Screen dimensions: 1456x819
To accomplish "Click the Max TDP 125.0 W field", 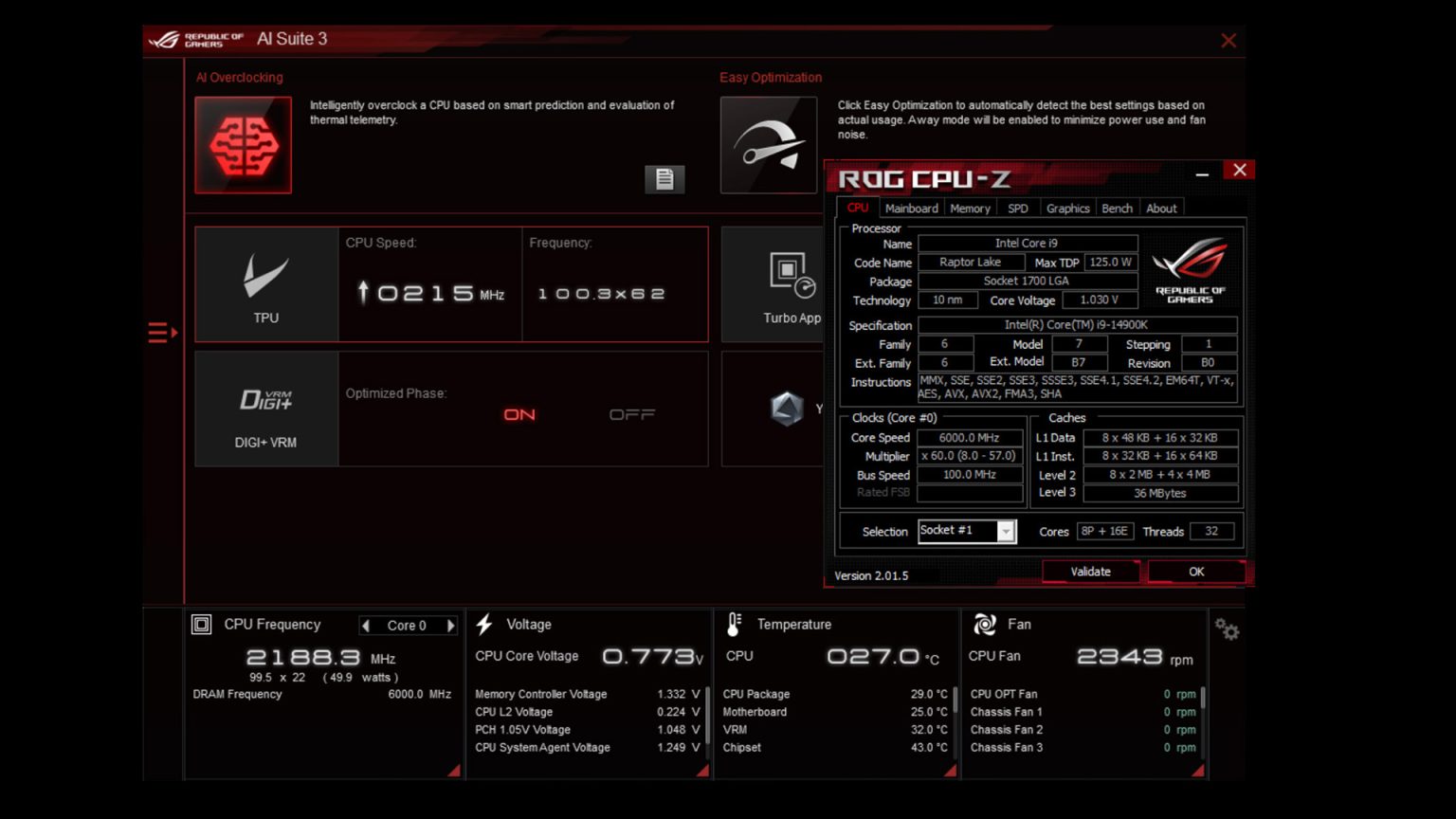I will click(1111, 262).
